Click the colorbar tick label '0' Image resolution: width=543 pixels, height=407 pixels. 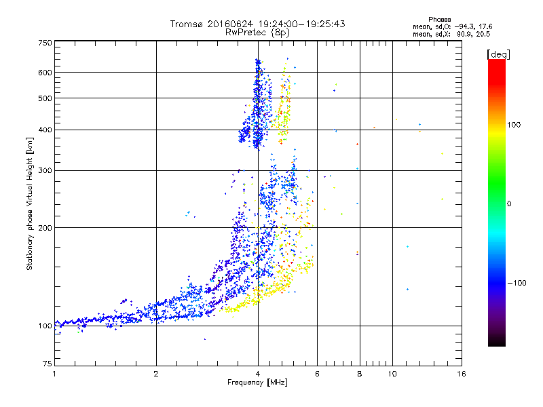point(508,203)
